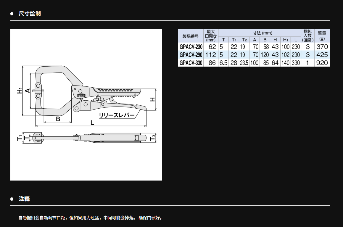
Task: Open the clamp dimension drawing image
Action: [x=86, y=104]
